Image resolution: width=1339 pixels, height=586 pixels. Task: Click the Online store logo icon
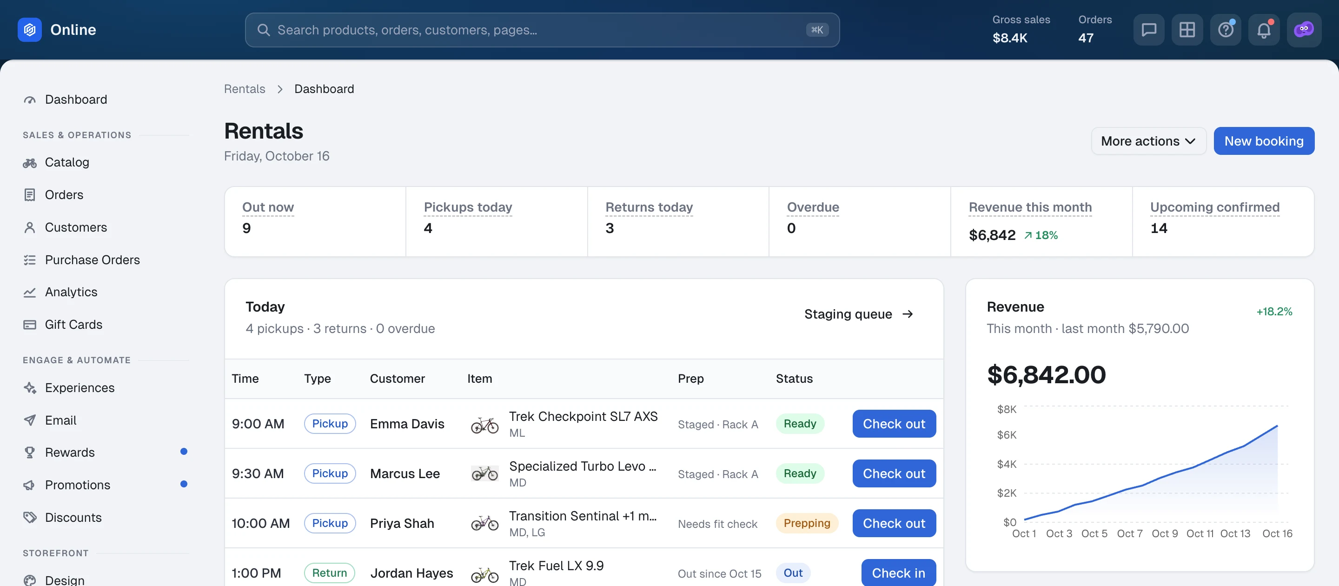[30, 30]
